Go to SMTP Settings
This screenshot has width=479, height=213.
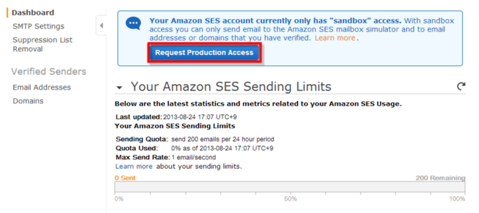38,26
